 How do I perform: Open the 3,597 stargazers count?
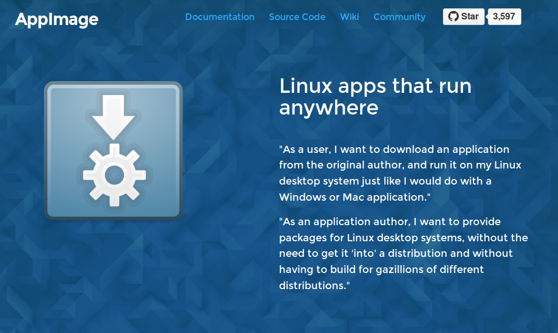(x=504, y=16)
